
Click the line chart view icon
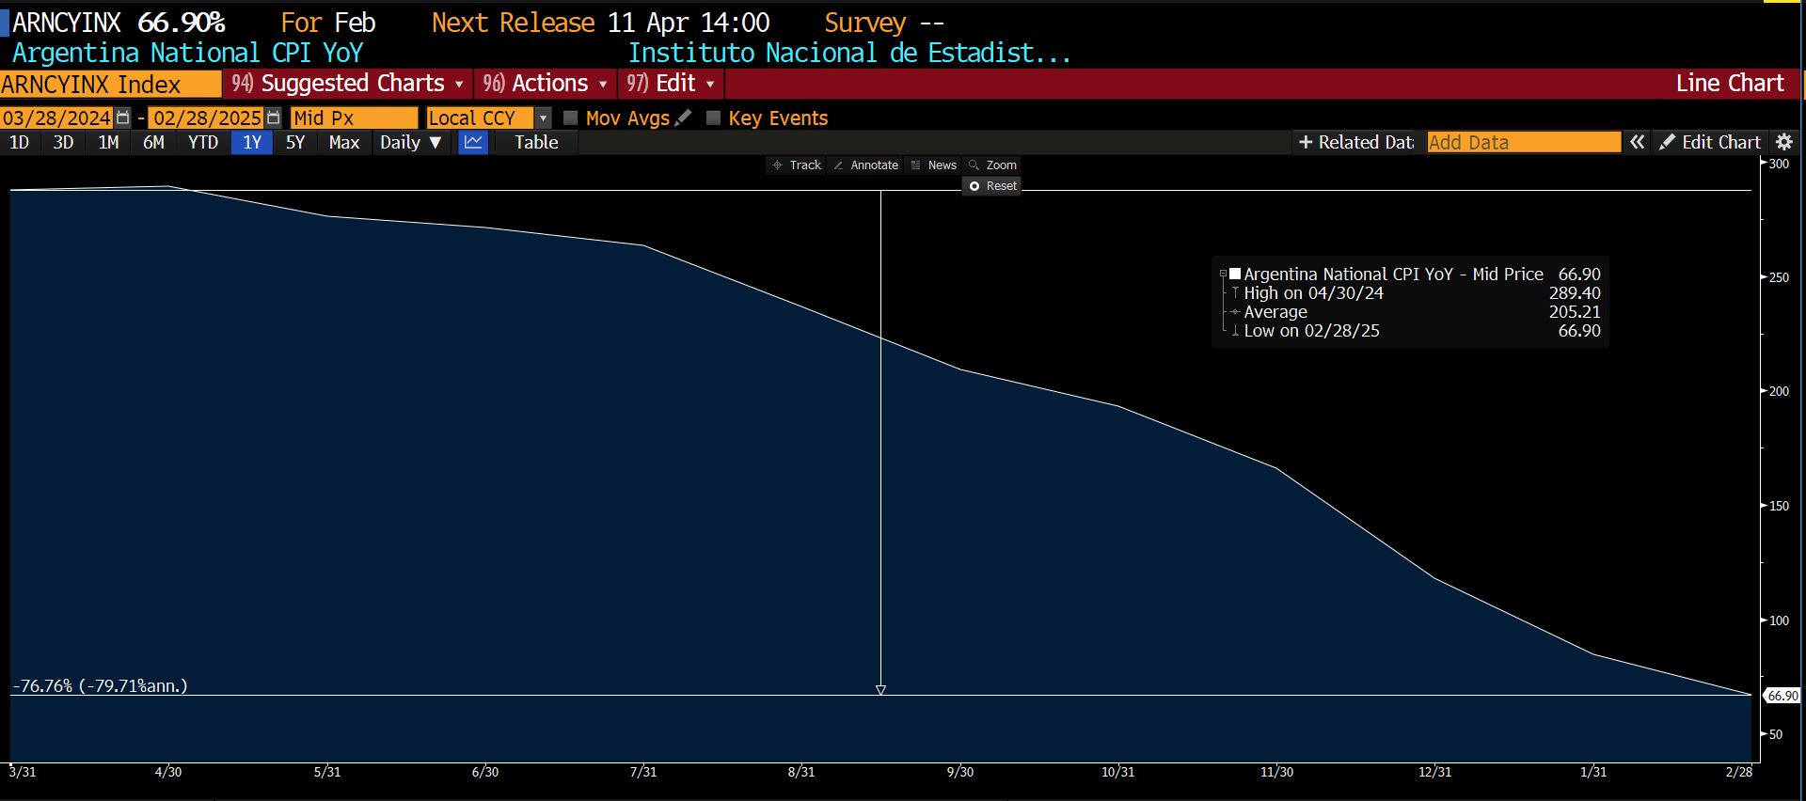coord(473,143)
